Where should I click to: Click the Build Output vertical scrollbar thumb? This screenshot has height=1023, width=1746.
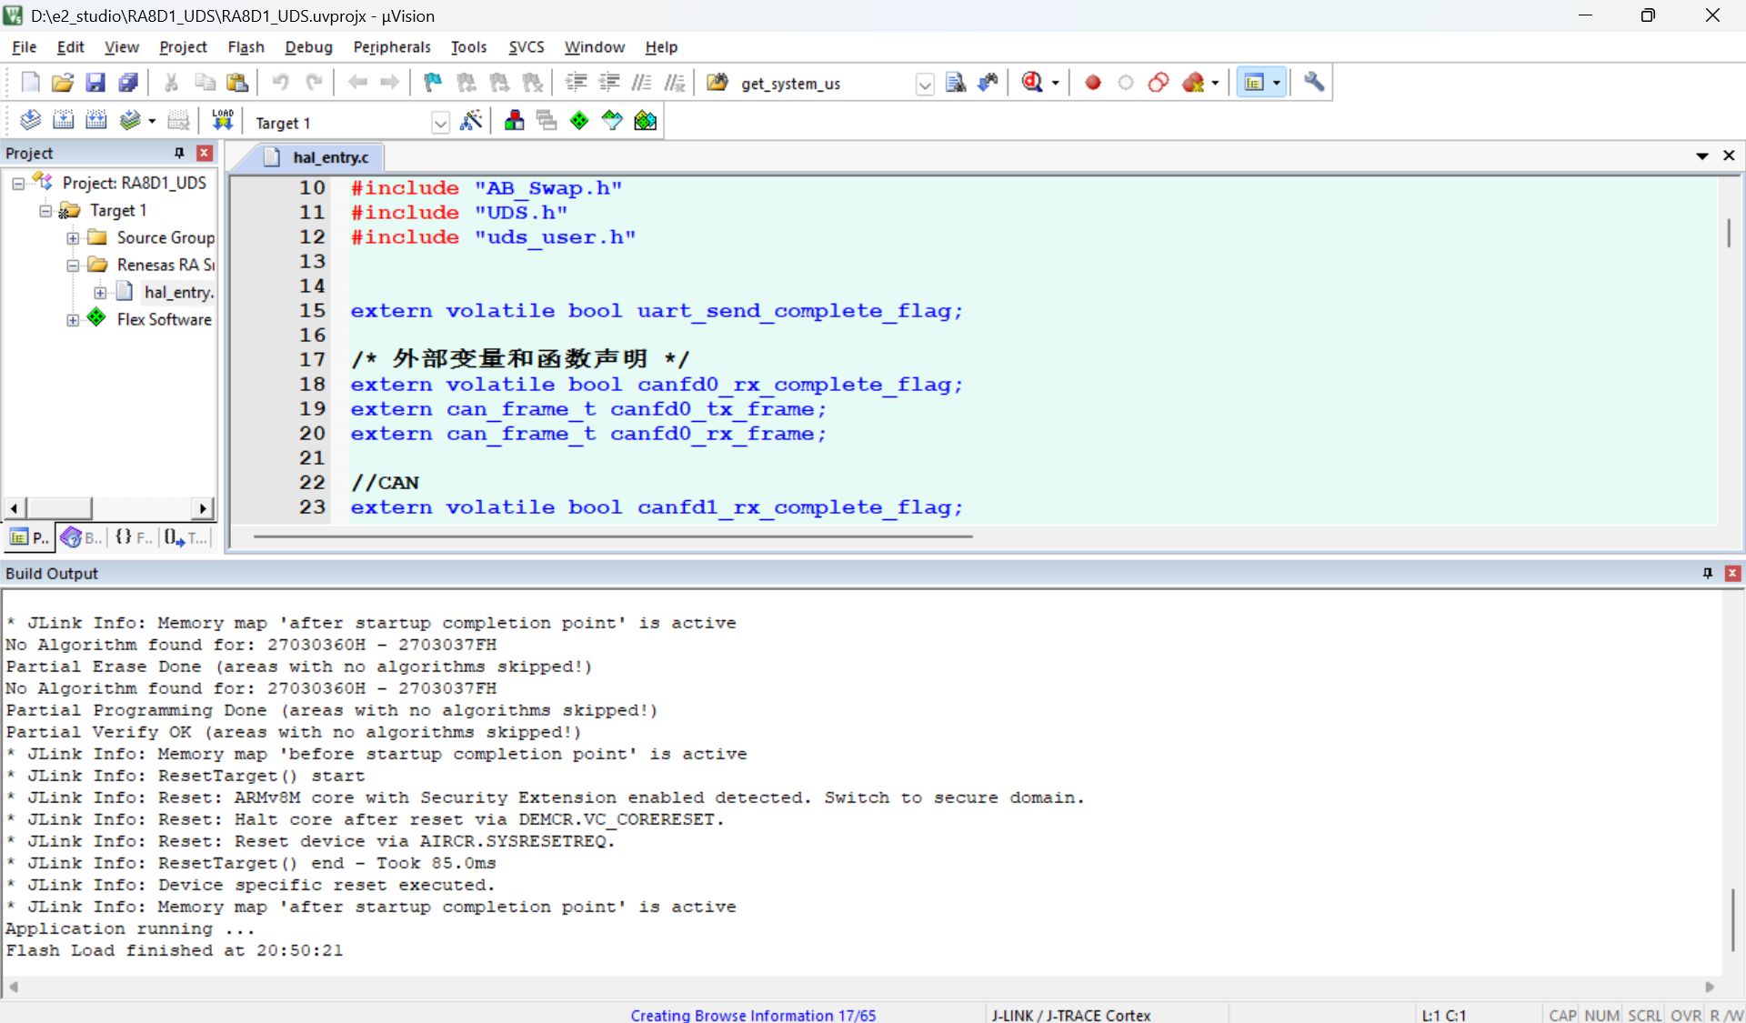click(x=1732, y=918)
